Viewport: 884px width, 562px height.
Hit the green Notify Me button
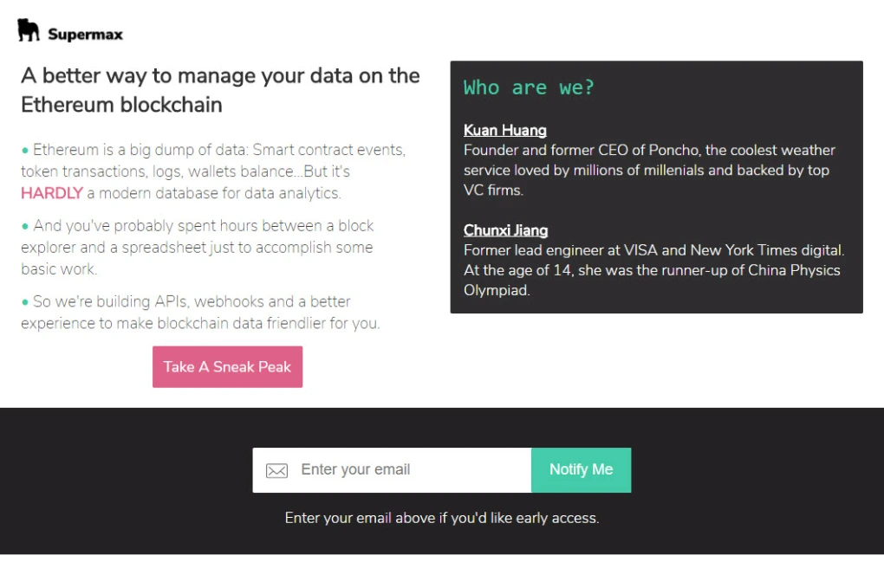coord(581,469)
